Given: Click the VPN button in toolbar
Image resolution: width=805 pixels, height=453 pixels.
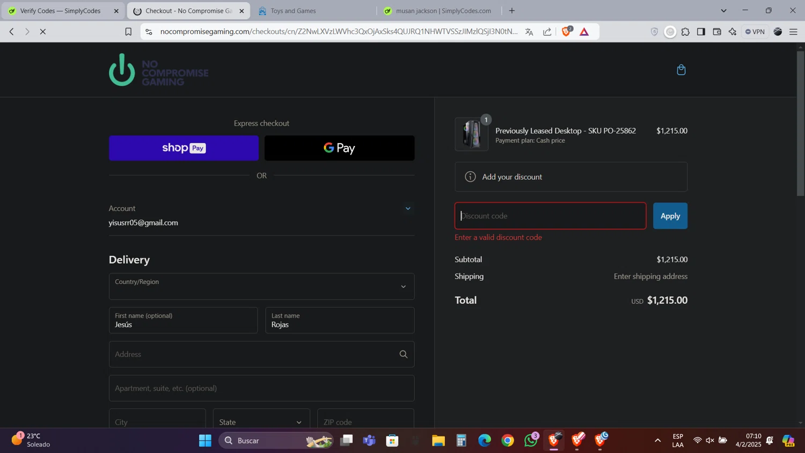Looking at the screenshot, I should click(755, 32).
